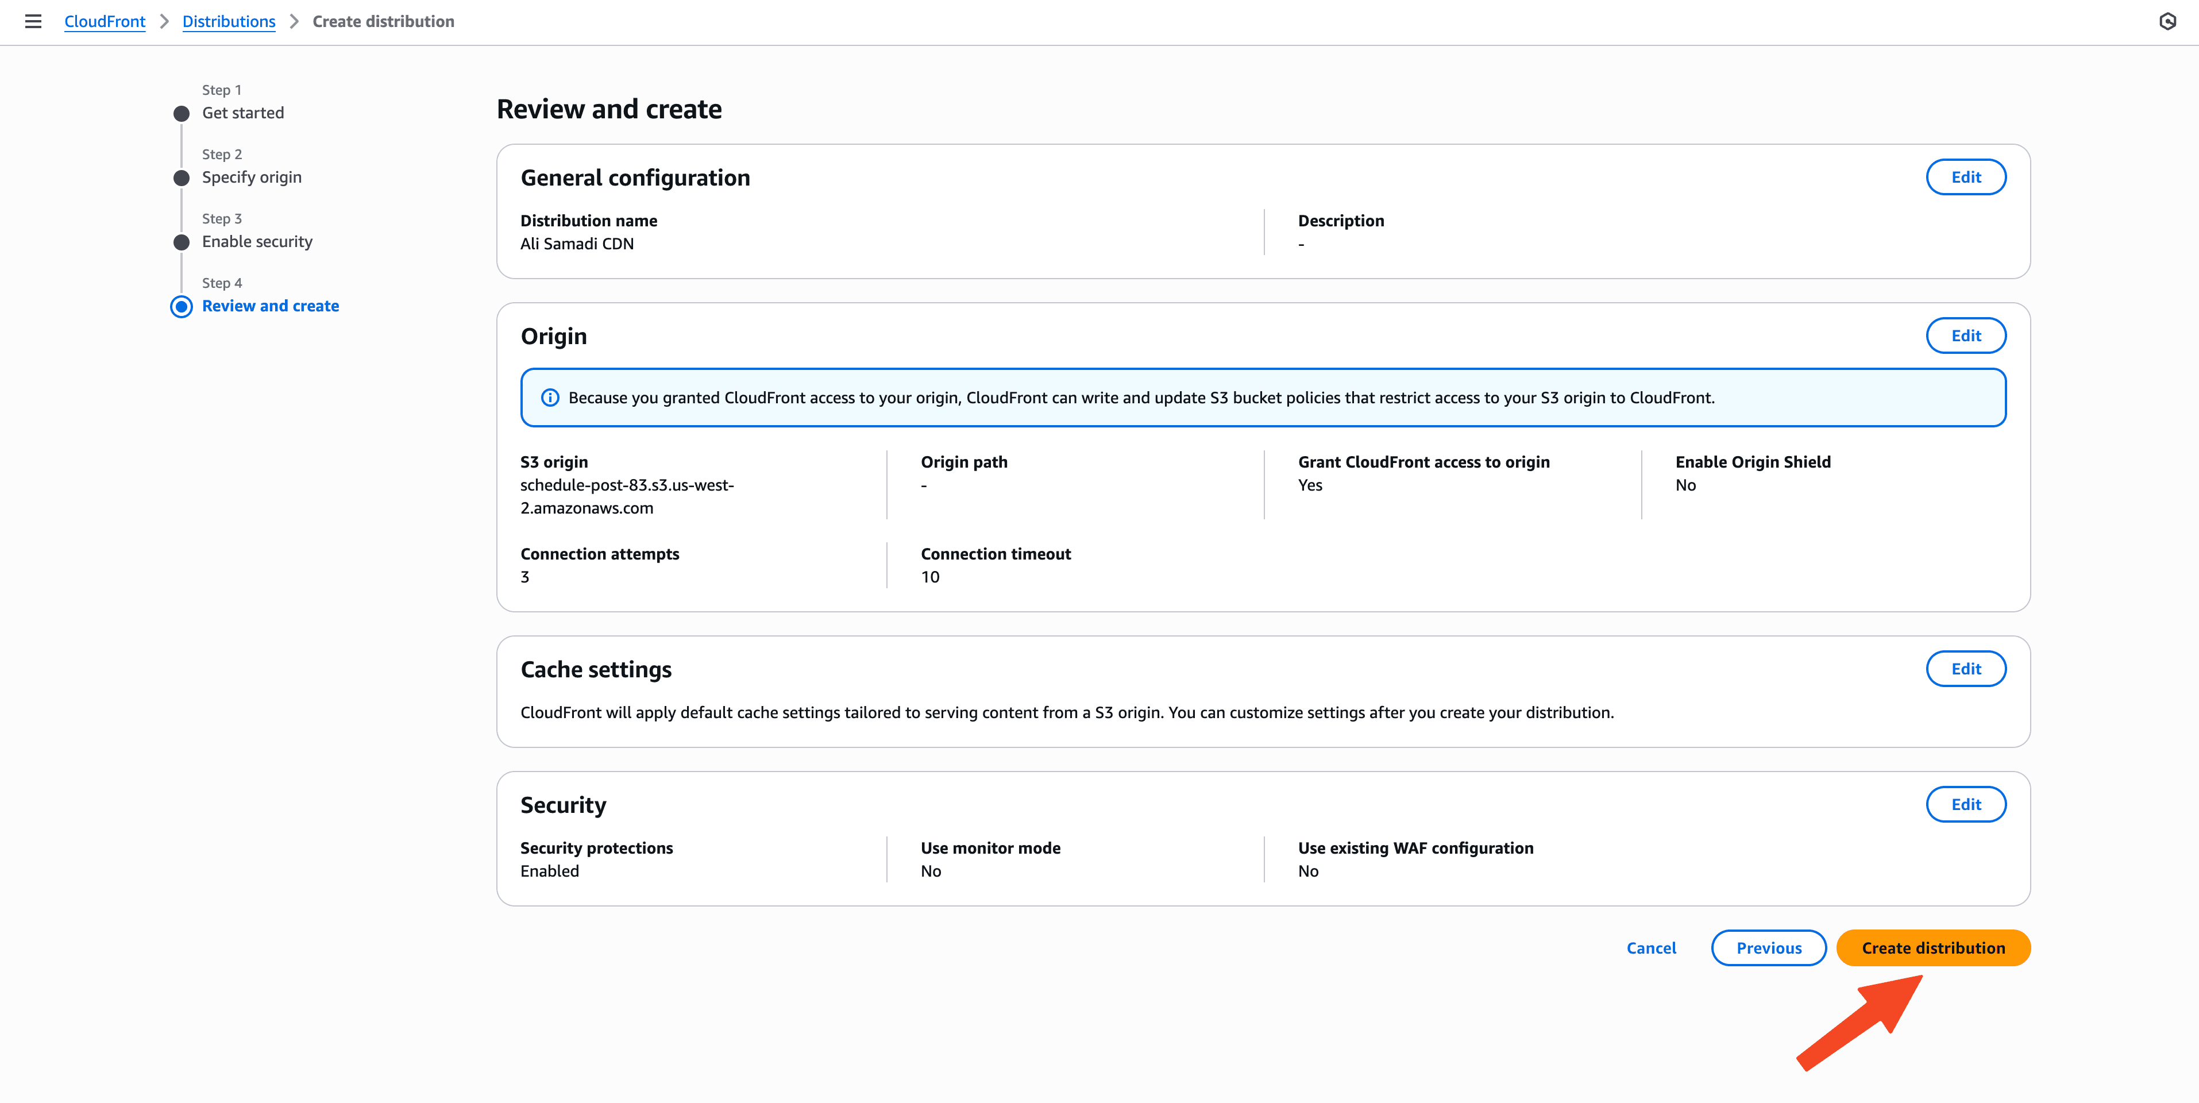The height and width of the screenshot is (1103, 2199).
Task: Edit the Origin section
Action: [1965, 335]
